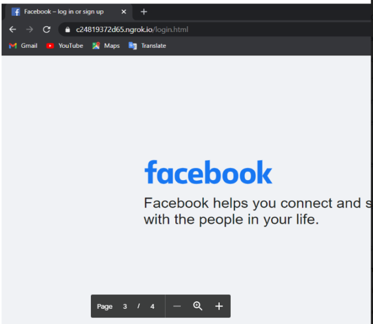Screen dimensions: 373x324
Task: Click the browser back arrow
Action: pos(13,30)
